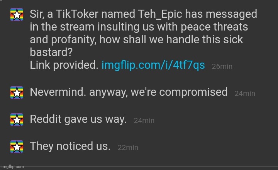Click the 22min timestamp
The width and height of the screenshot is (278, 170).
tap(128, 148)
